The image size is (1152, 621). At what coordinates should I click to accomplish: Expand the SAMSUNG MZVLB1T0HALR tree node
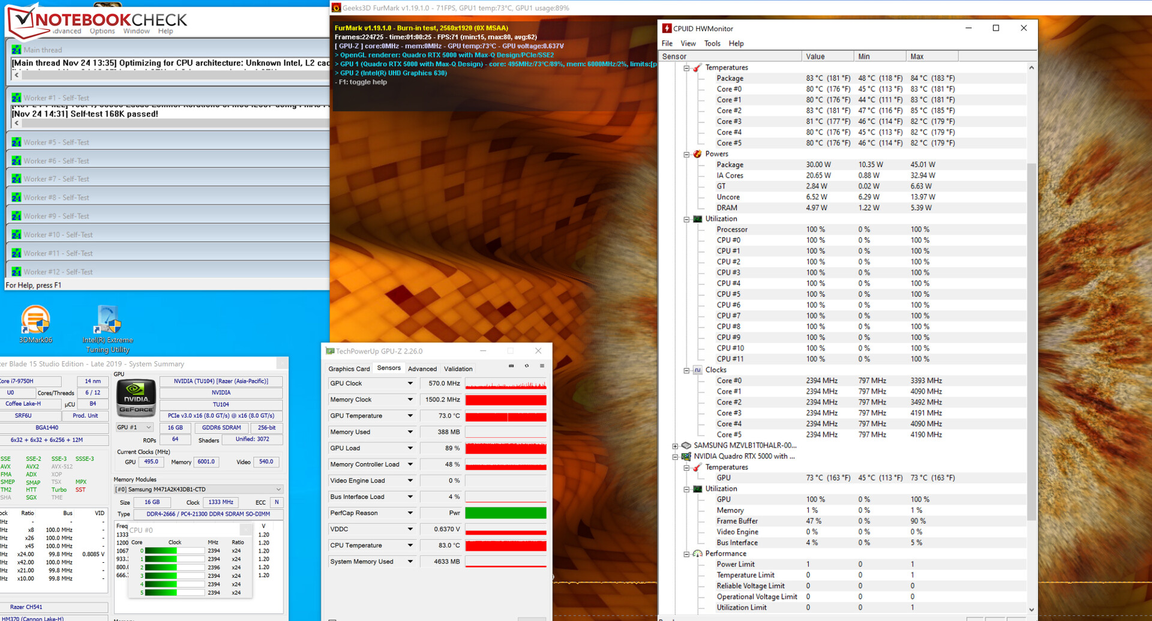click(676, 446)
